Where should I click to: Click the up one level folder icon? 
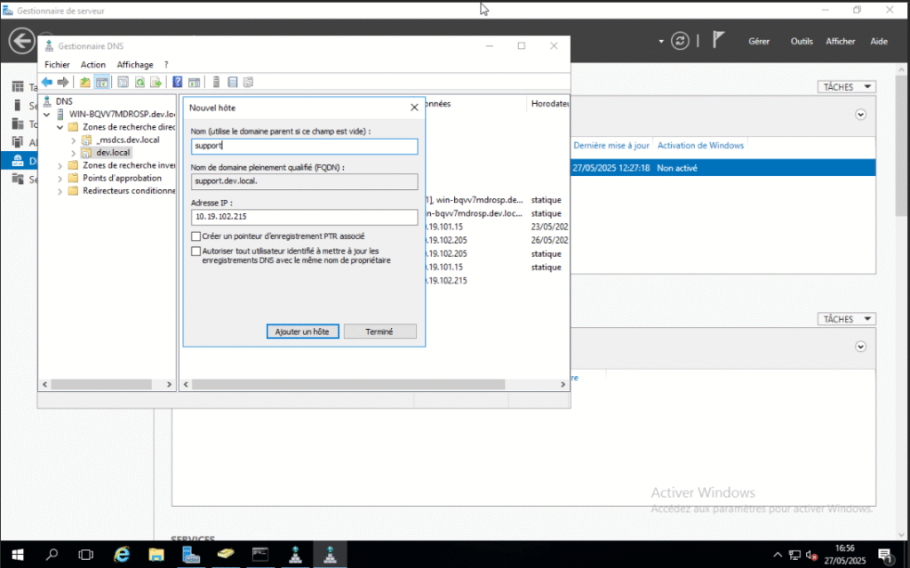pyautogui.click(x=85, y=83)
